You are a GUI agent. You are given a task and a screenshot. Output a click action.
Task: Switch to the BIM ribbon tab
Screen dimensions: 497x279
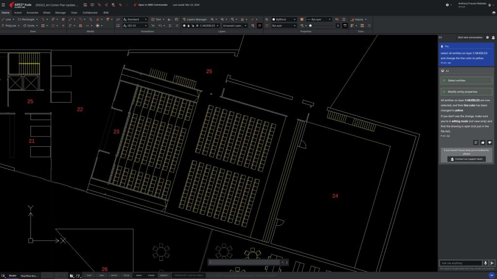tap(106, 13)
